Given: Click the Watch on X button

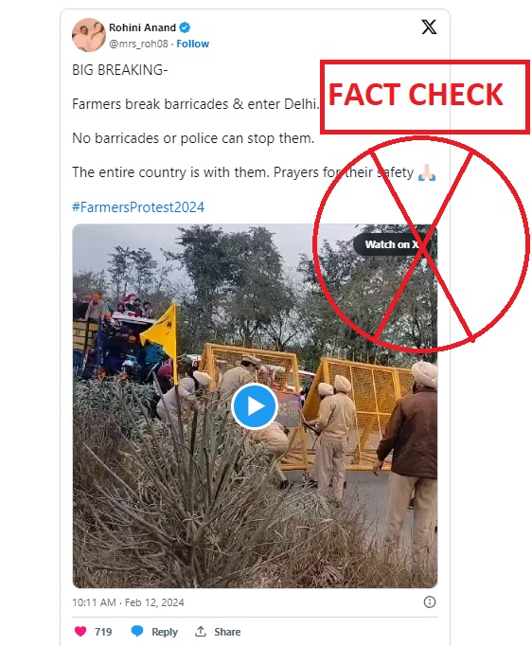Looking at the screenshot, I should click(391, 244).
